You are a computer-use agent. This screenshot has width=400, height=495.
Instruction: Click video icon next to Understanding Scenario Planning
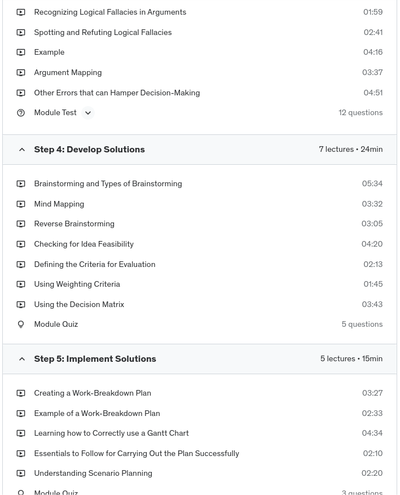tap(21, 474)
